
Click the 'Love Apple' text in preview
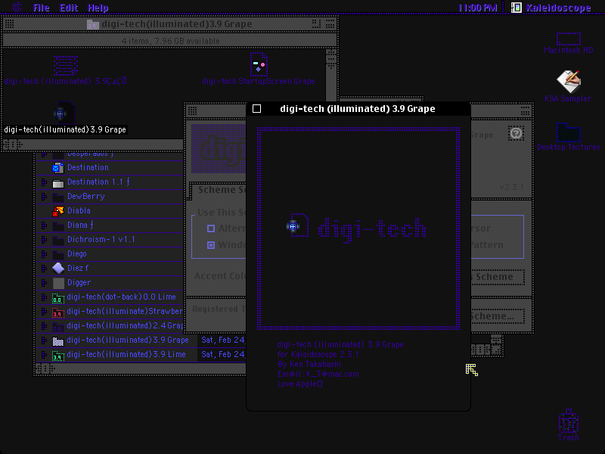pos(299,384)
